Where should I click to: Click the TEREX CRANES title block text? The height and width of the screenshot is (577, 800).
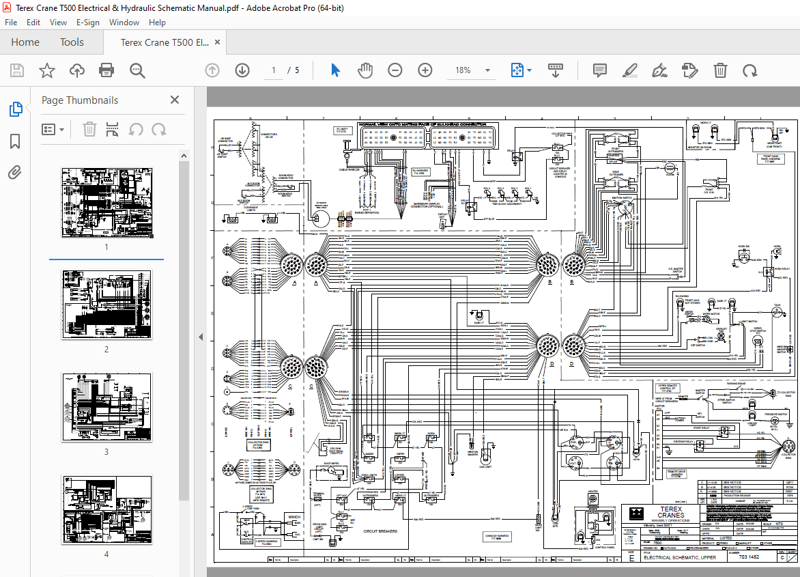671,512
